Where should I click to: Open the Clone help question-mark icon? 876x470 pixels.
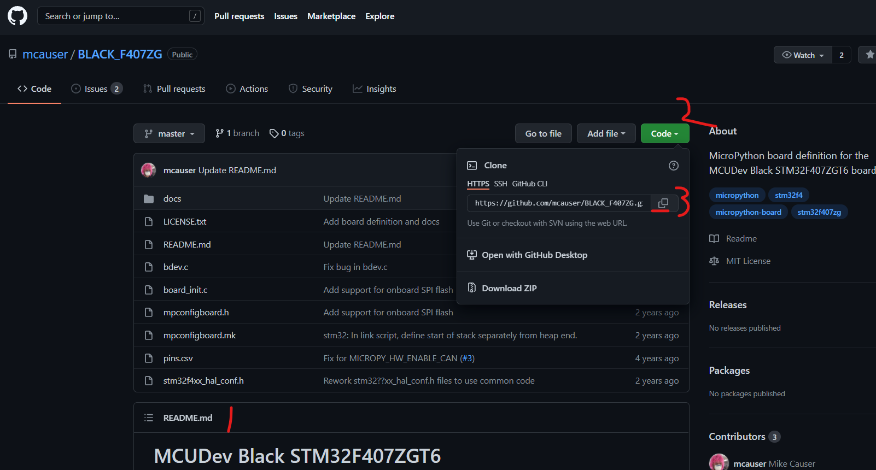[674, 166]
